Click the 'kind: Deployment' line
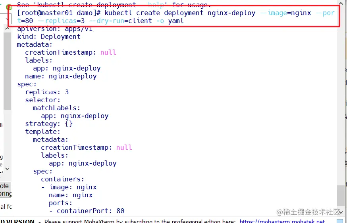Viewport: 347px width, 223px height. tap(49, 36)
